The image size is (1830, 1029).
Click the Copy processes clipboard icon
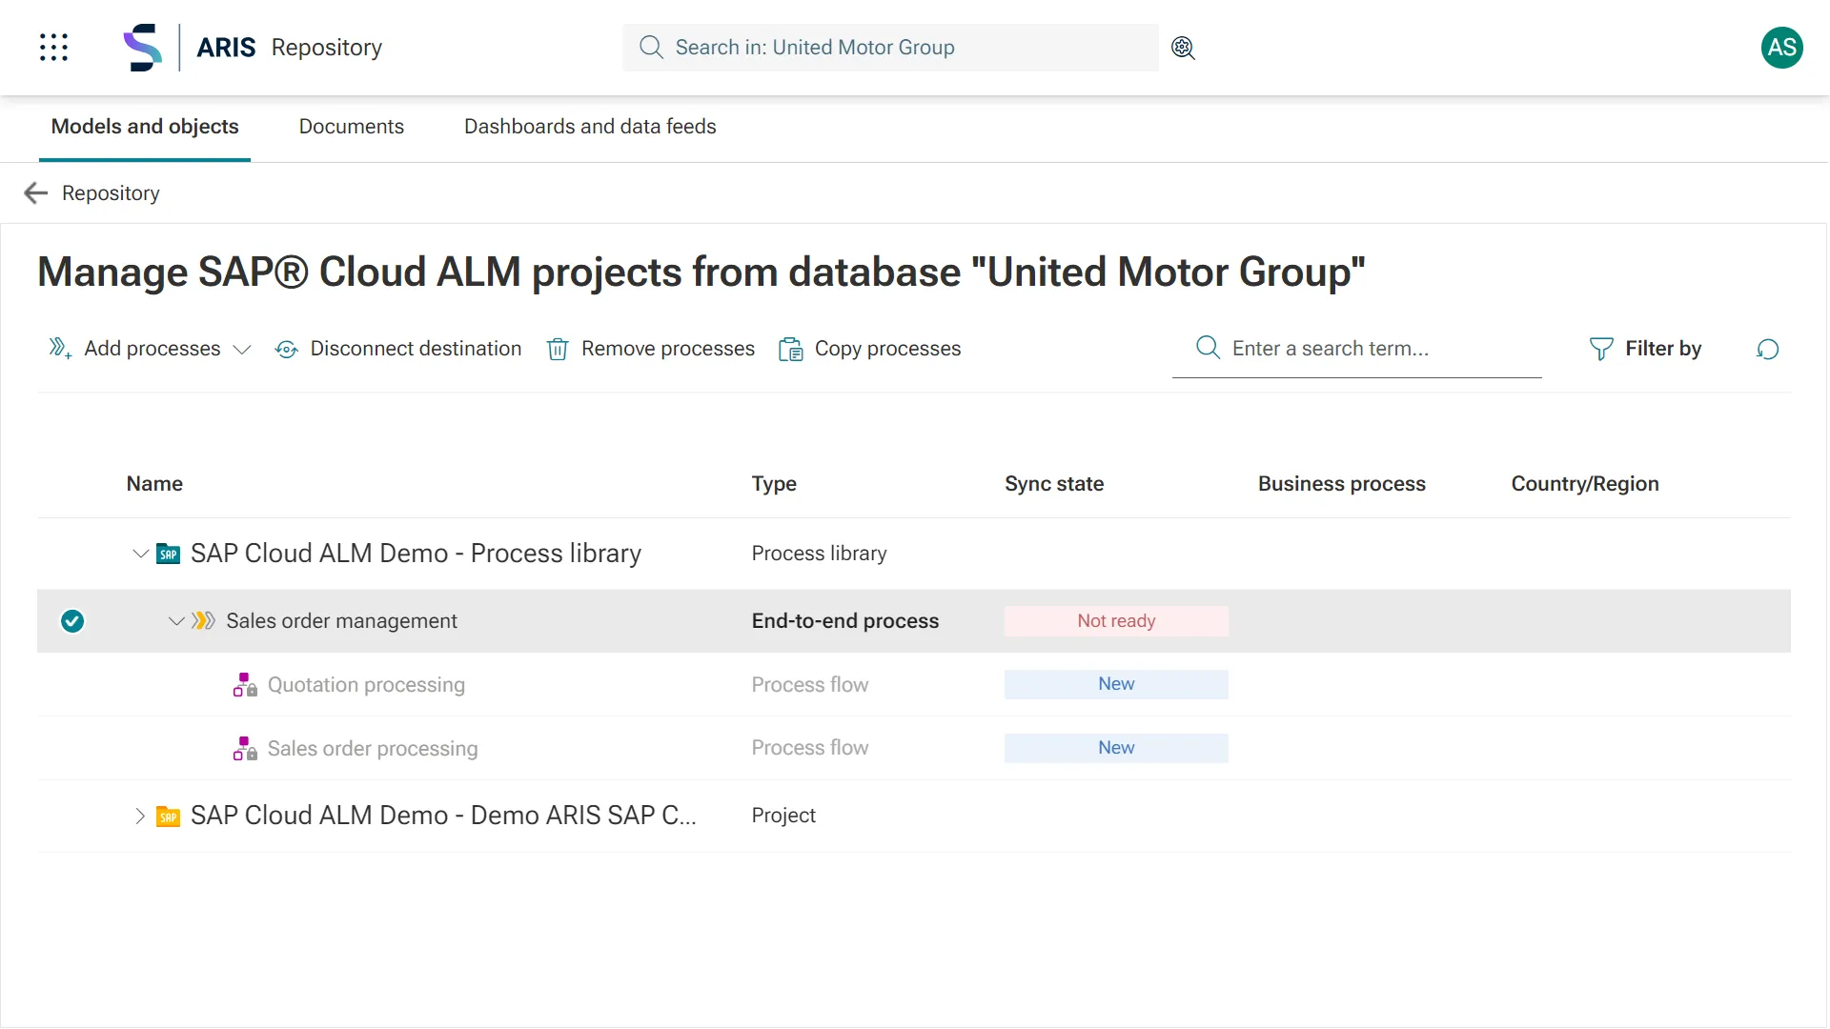pyautogui.click(x=790, y=350)
